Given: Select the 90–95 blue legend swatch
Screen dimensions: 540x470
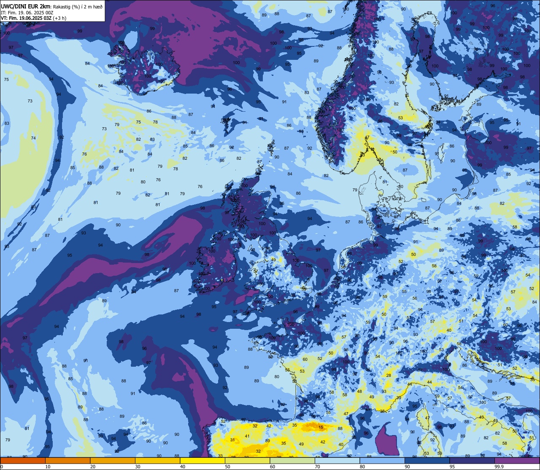Looking at the screenshot, I should (427, 460).
